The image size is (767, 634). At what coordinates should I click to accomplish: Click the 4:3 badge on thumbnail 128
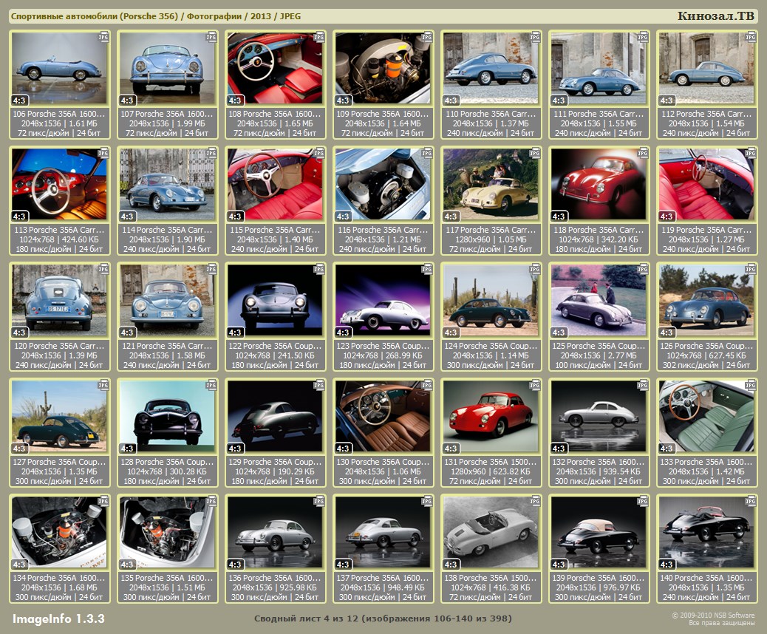(x=127, y=449)
